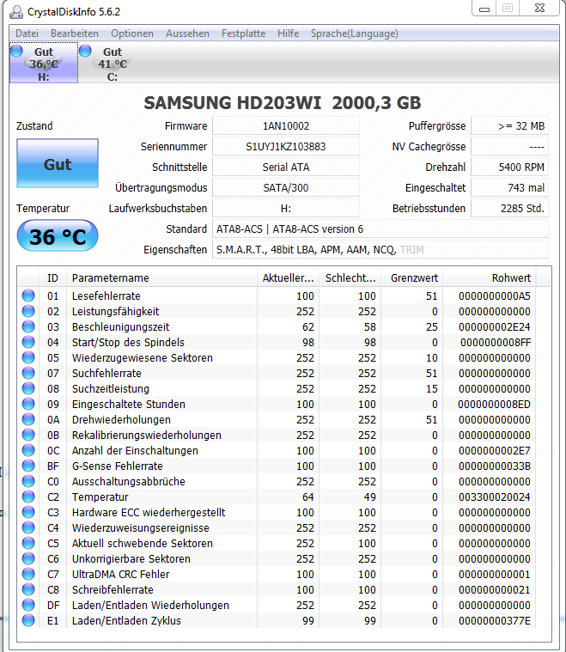Click status icon for Drehwiederholungen row
Viewport: 566px width, 652px height.
click(28, 419)
